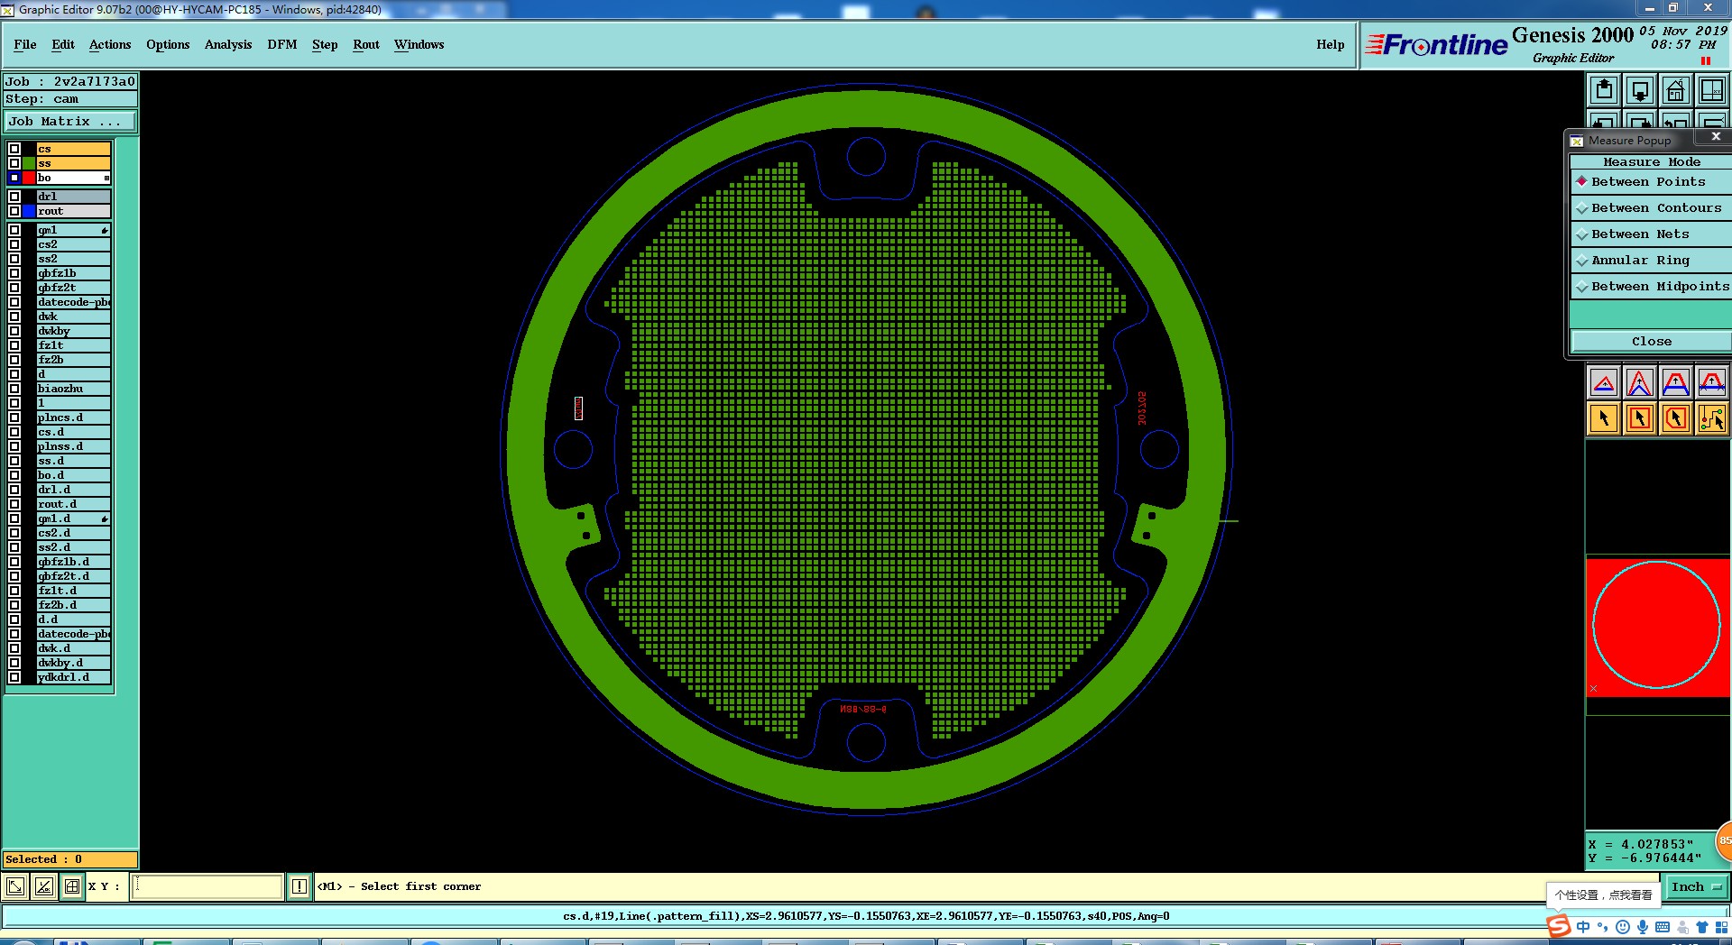Click the Selected : 0 status box
1732x945 pixels.
(70, 859)
